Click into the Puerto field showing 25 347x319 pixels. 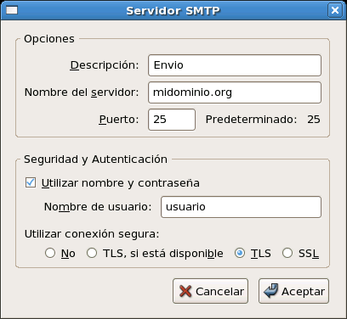[x=172, y=120]
